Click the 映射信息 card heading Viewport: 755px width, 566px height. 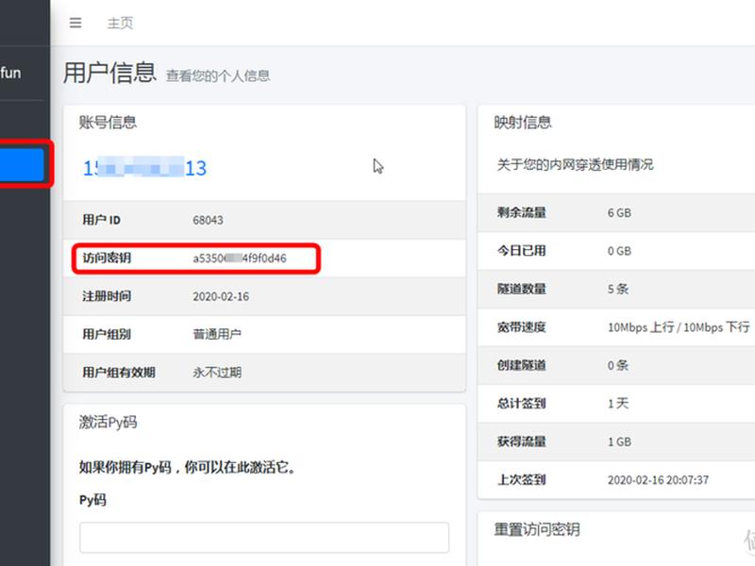coord(523,123)
